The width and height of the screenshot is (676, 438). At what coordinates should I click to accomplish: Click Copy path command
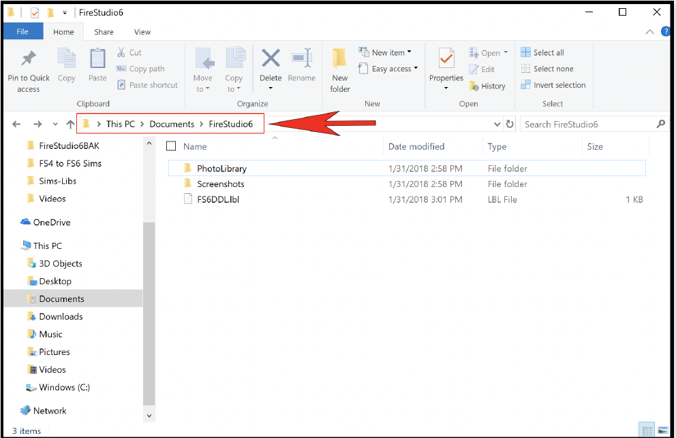140,69
